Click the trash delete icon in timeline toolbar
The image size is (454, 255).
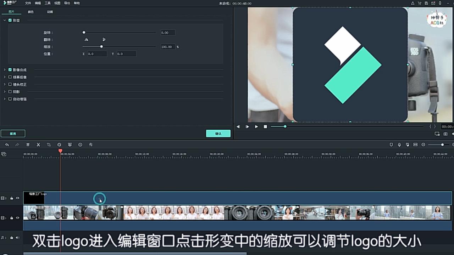[x=28, y=144]
